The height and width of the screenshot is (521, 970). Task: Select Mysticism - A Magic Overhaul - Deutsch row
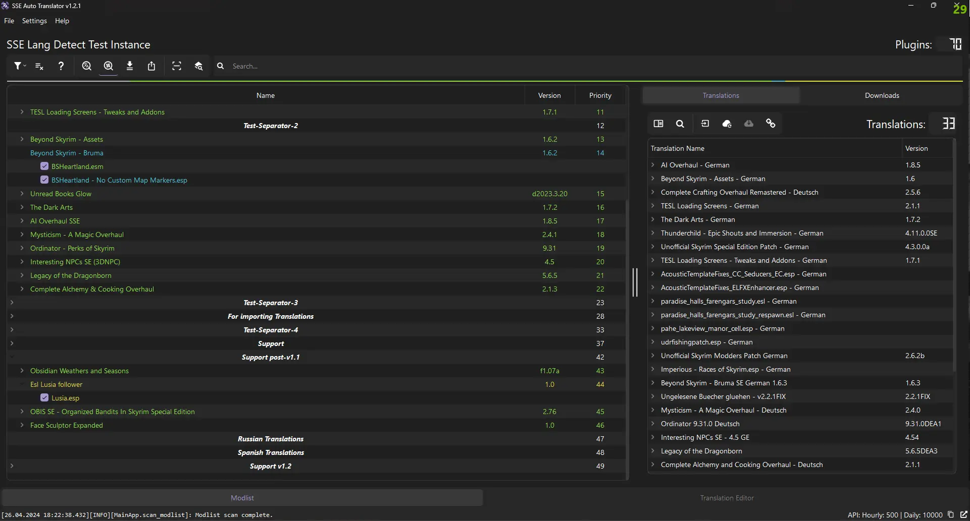800,410
